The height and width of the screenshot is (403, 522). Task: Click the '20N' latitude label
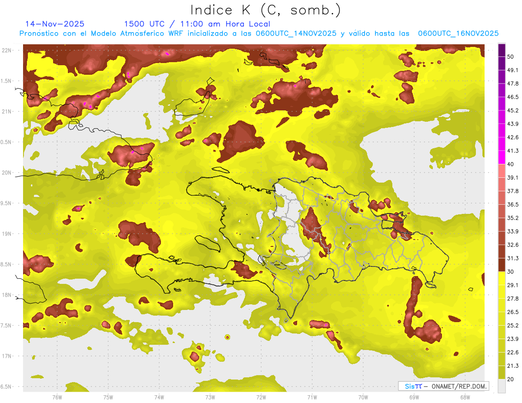pyautogui.click(x=6, y=173)
